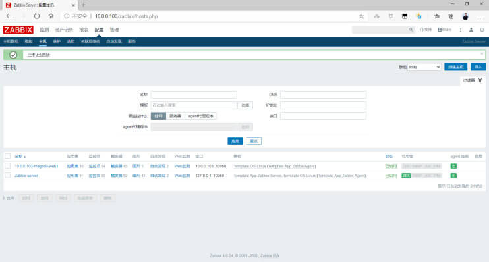Screen dimensions: 489x262
Task: Open the 群组 dropdown
Action: click(x=424, y=67)
